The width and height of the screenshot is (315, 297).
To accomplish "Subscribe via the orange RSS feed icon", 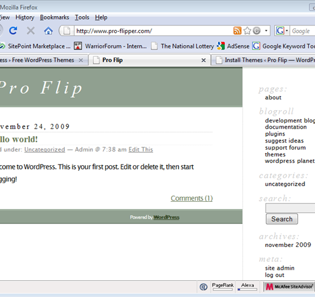I will tap(237, 31).
